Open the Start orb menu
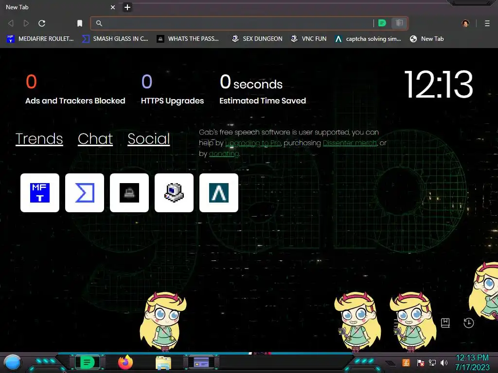Screen dimensions: 498x373 (13, 363)
